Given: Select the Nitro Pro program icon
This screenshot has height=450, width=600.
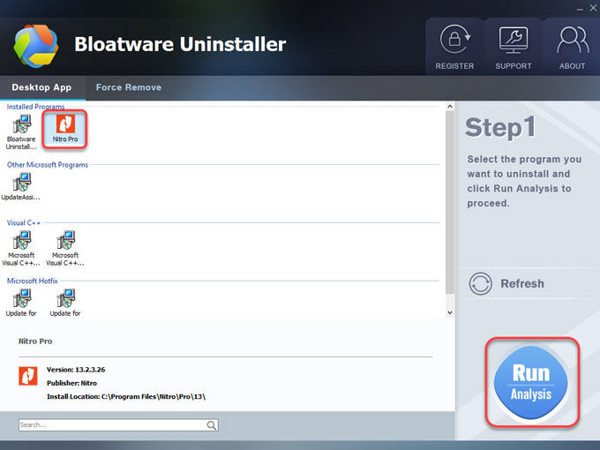Looking at the screenshot, I should tap(65, 127).
